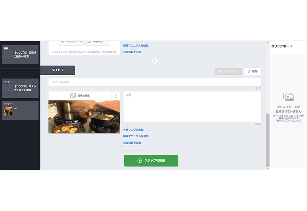307x211 pixels.
Task: Click the scrollbar down arrow
Action: (x=268, y=168)
